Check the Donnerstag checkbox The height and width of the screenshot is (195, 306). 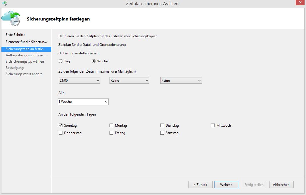(x=60, y=133)
